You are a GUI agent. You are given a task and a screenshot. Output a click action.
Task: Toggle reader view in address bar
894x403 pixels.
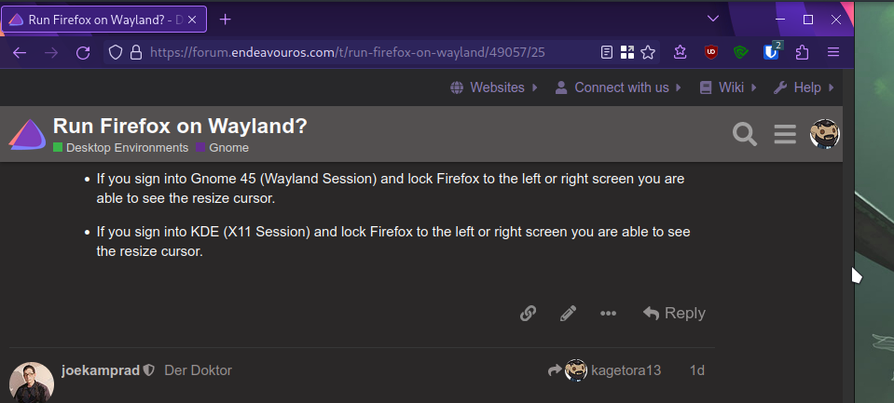pyautogui.click(x=607, y=52)
